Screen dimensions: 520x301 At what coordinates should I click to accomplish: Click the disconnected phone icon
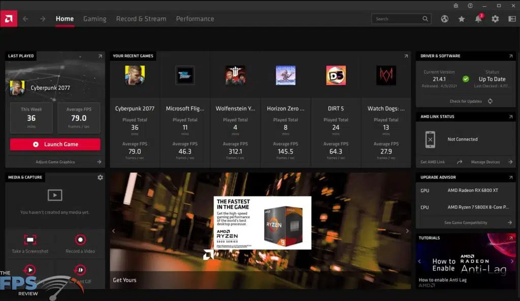coord(430,139)
